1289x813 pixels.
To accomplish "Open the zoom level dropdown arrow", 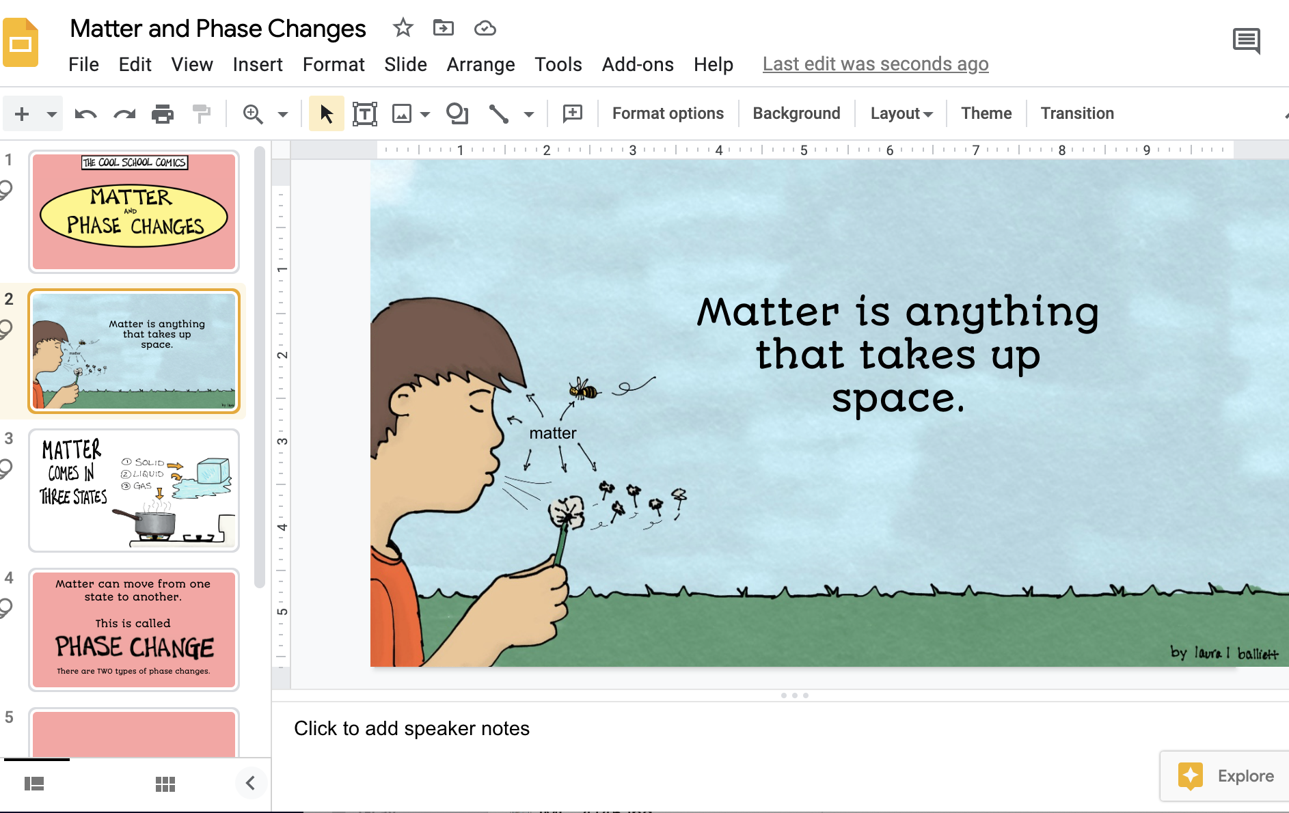I will (283, 114).
